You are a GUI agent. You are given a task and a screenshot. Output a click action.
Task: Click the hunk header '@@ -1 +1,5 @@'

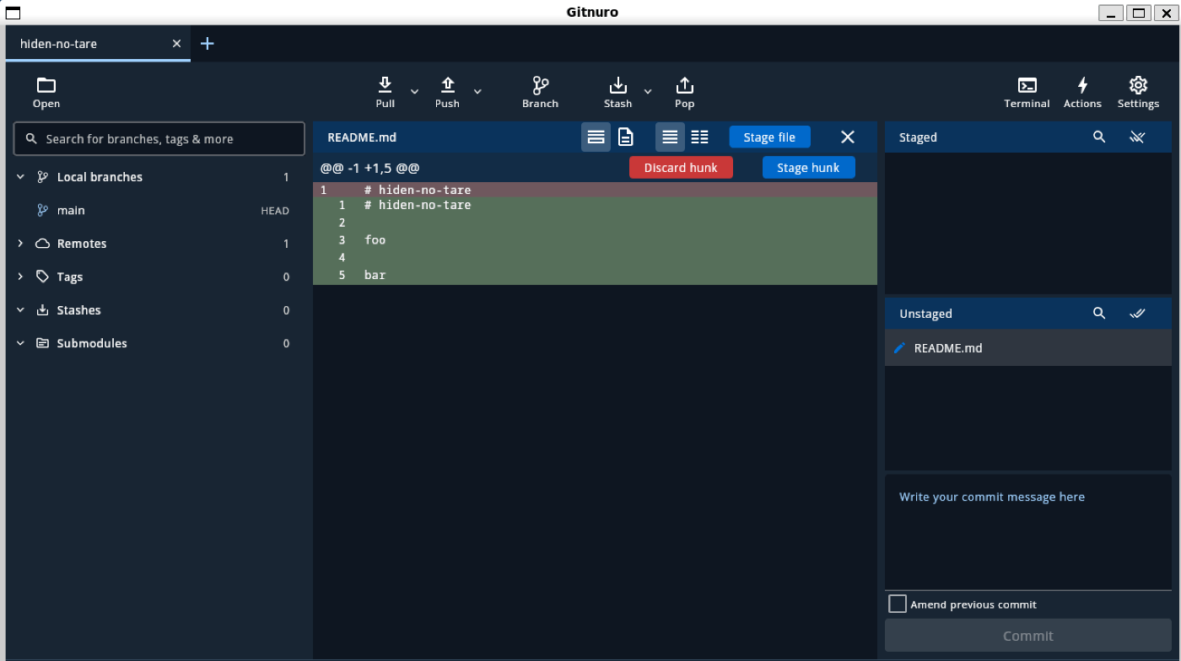pyautogui.click(x=369, y=168)
